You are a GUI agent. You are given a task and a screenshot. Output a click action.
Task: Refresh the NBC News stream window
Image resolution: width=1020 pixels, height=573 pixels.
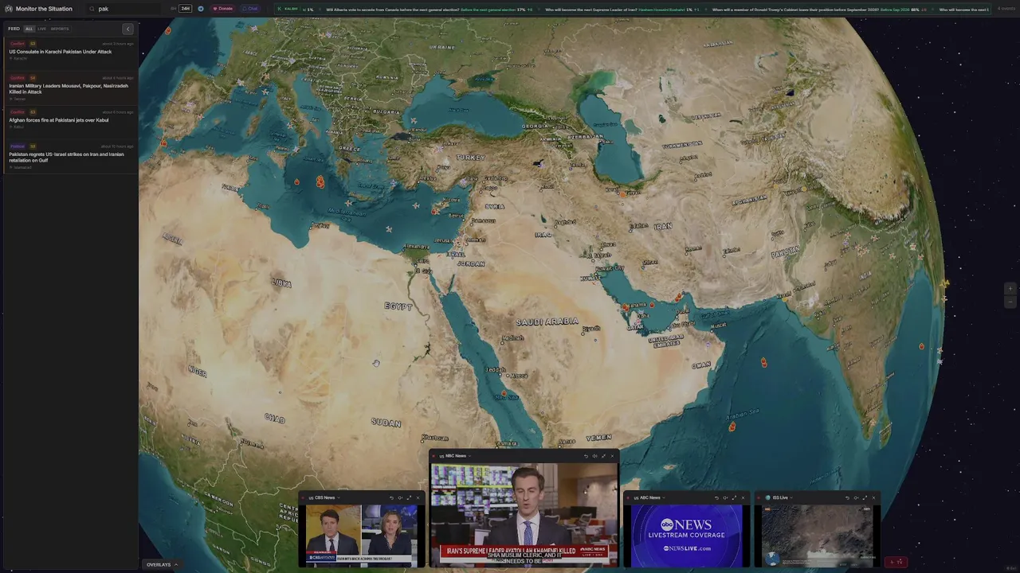pyautogui.click(x=586, y=456)
